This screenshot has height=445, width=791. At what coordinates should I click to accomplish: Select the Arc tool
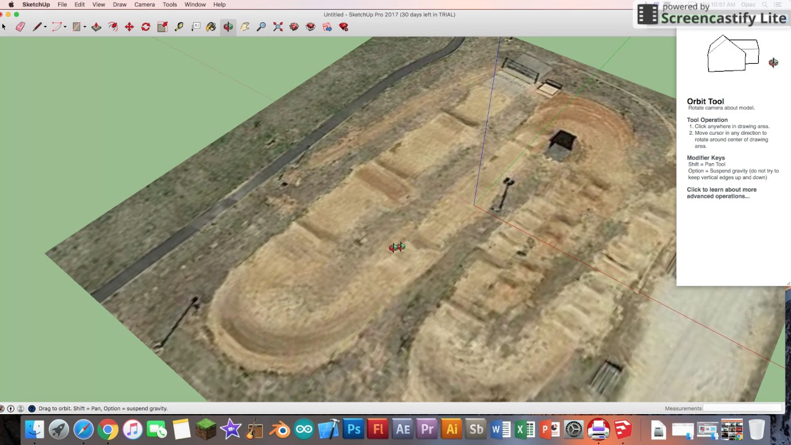[x=56, y=27]
